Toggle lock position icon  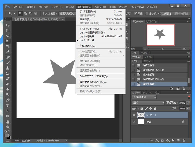point(150,109)
